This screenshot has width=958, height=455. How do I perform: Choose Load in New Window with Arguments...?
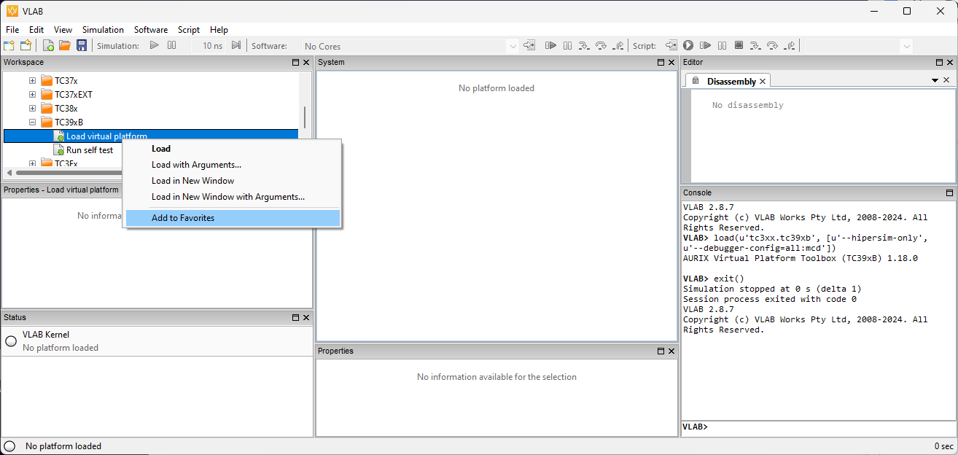coord(233,197)
